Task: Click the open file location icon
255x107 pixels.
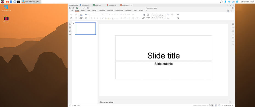Action: coord(228,11)
